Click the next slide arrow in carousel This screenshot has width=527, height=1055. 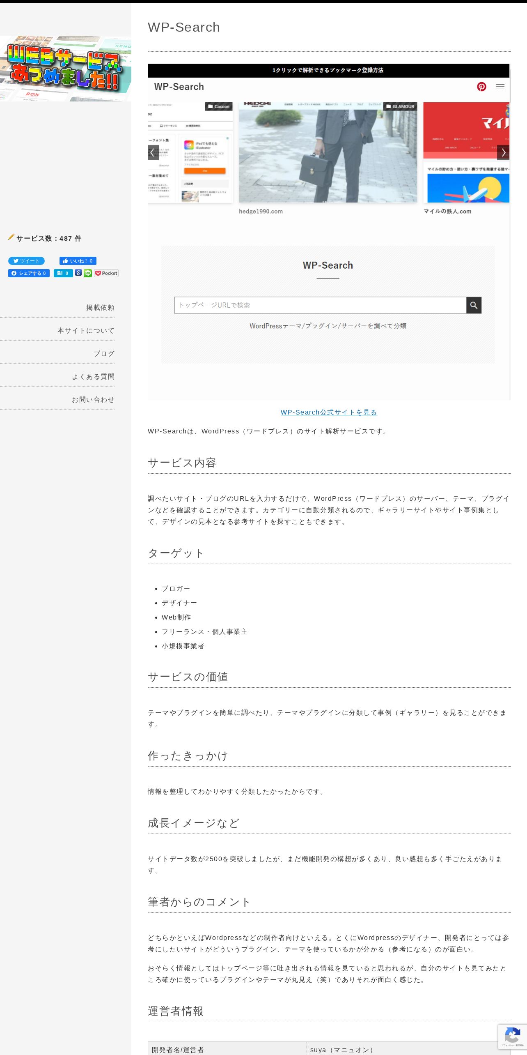[504, 152]
